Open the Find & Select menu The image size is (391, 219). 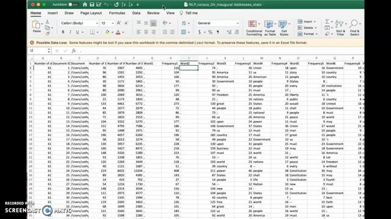coord(354,28)
